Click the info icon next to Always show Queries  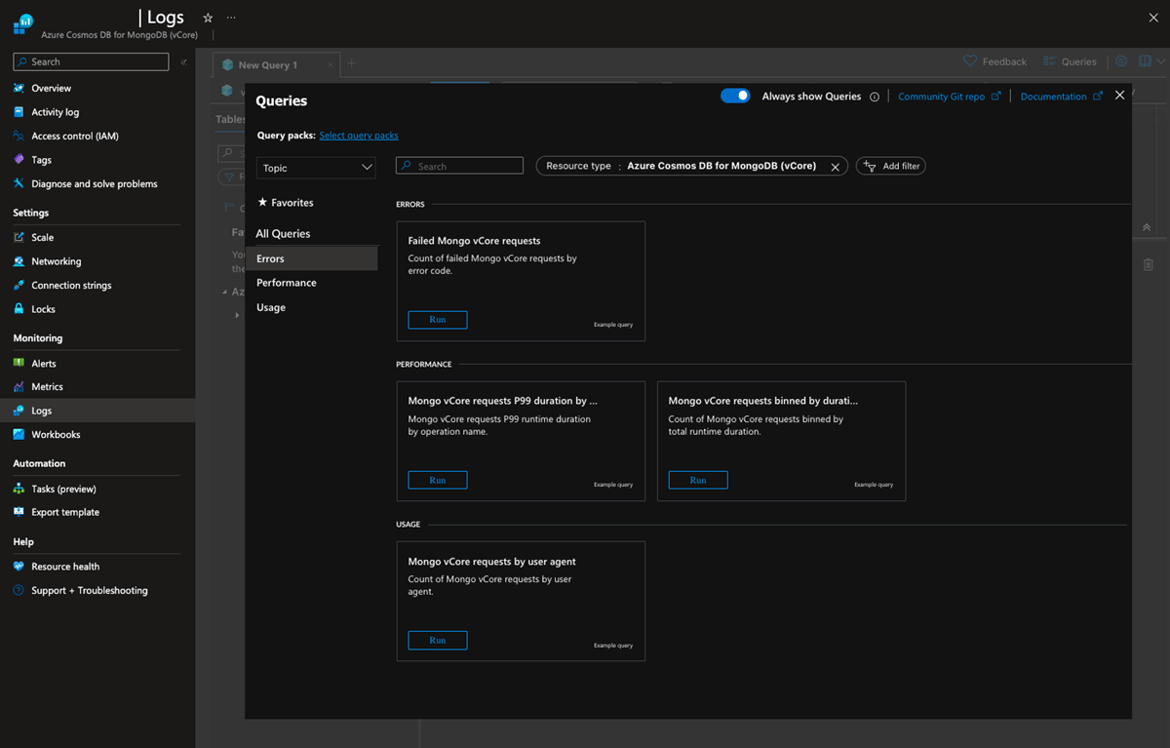pyautogui.click(x=875, y=97)
